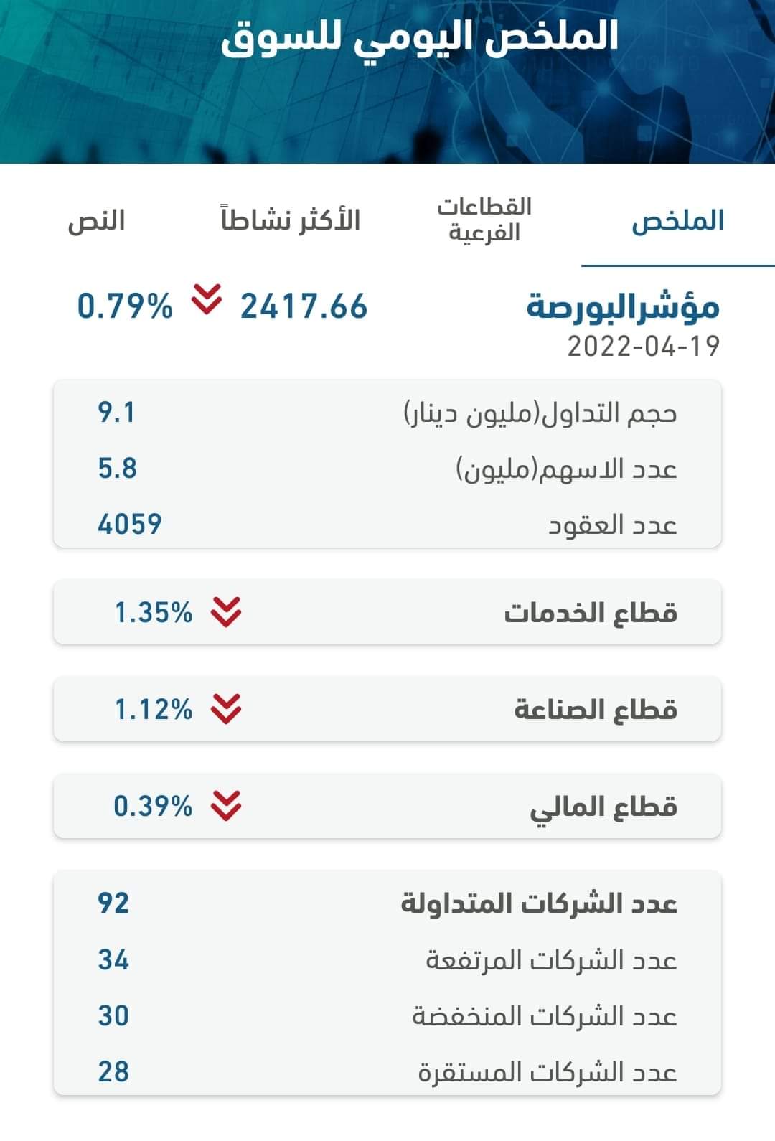
Task: Switch to the الملخص tab
Action: 677,220
